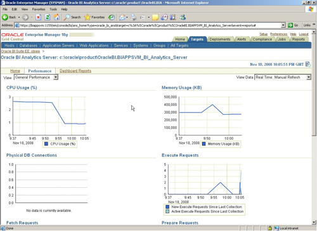Open the Reports tab
The height and width of the screenshot is (231, 317).
299,39
